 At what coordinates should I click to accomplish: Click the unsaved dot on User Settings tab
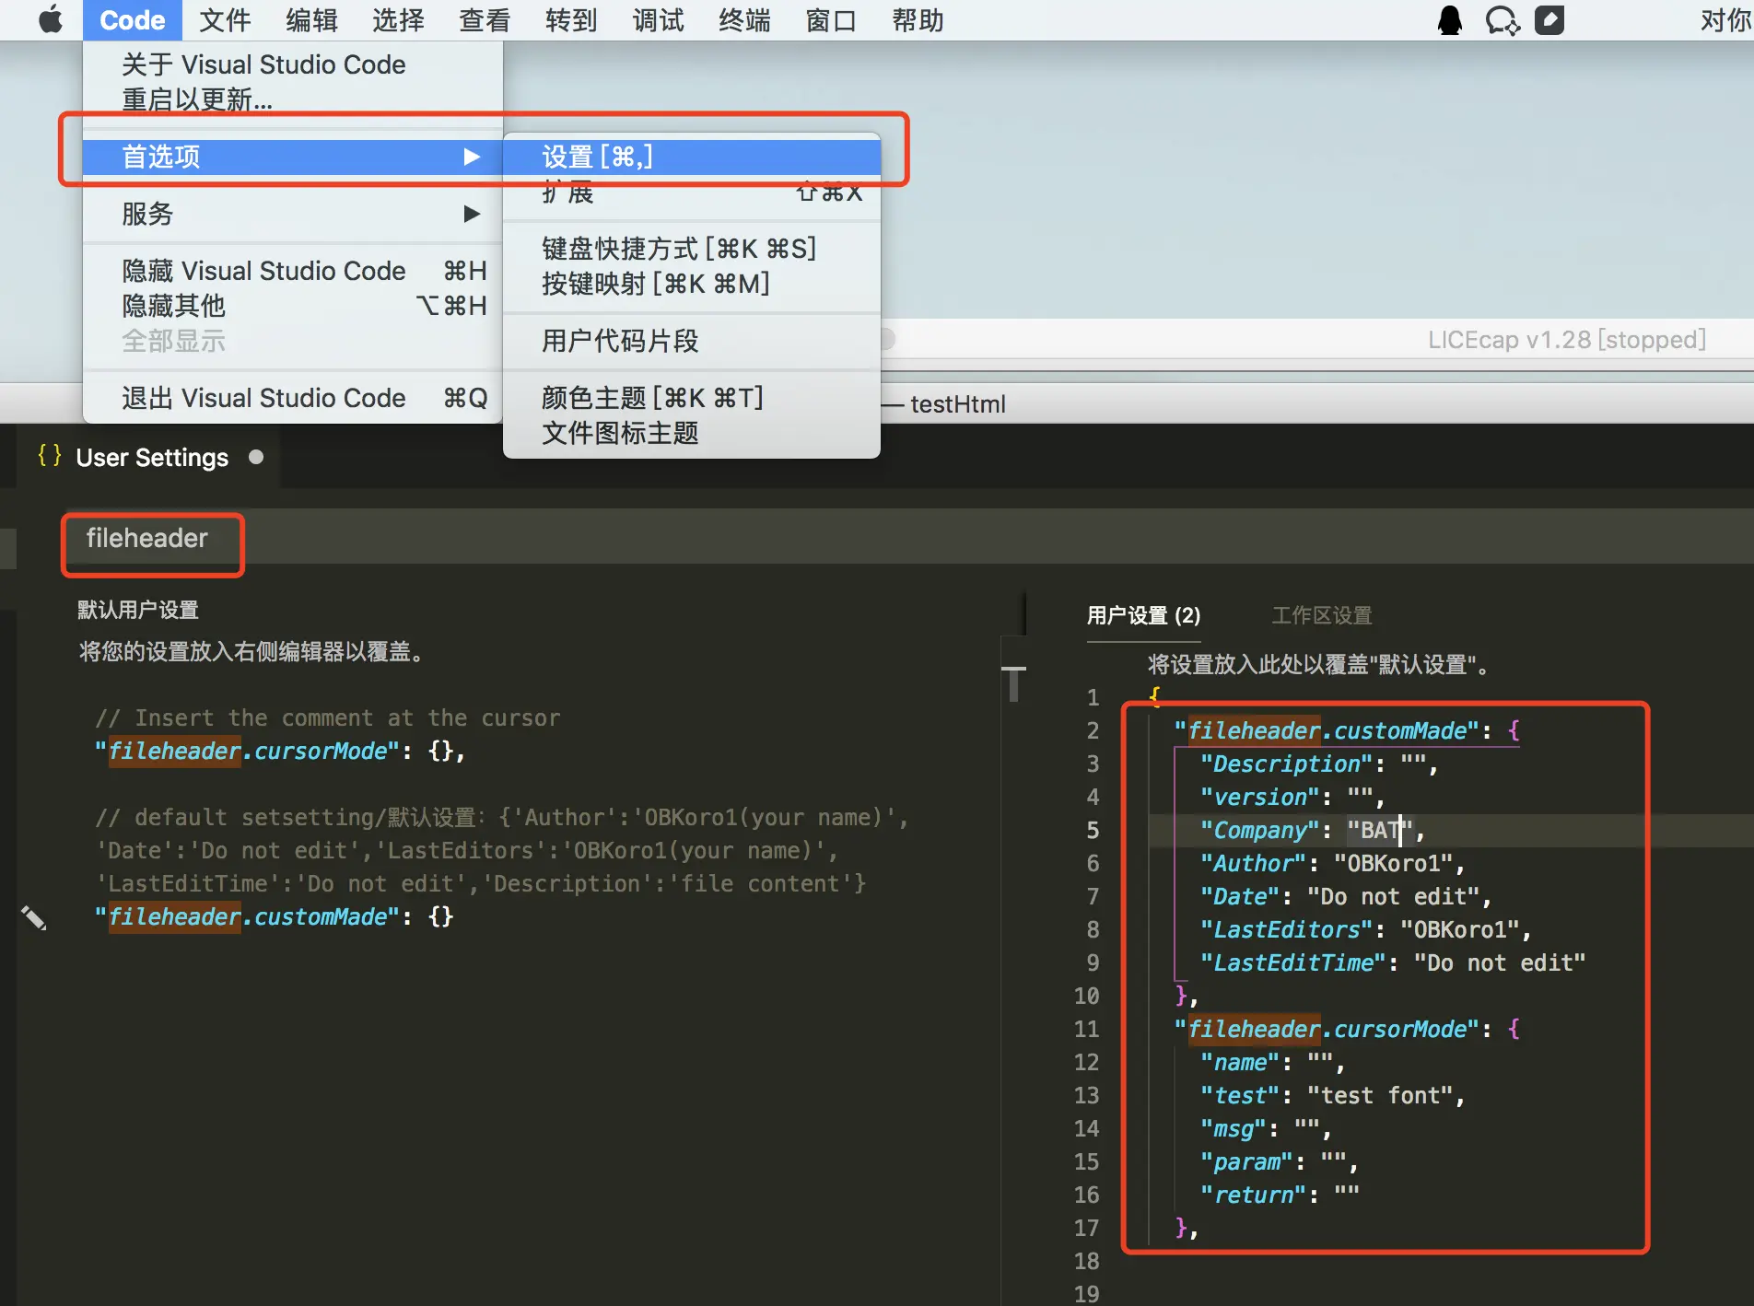256,457
